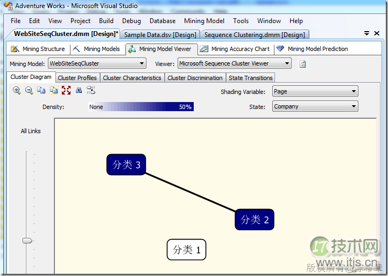The image size is (388, 276).
Task: Click the Improve Layout nodes icon
Action: coord(91,91)
